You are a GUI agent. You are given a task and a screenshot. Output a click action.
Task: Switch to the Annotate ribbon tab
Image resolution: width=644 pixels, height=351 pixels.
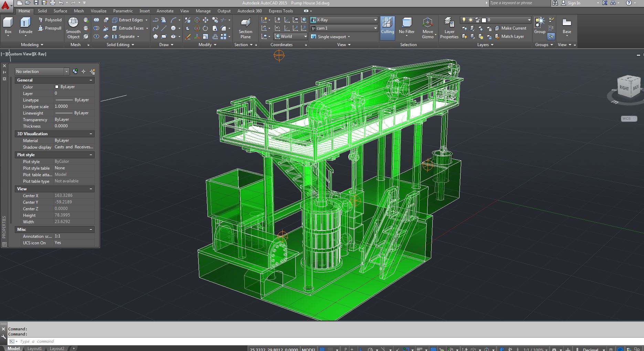[x=165, y=11]
